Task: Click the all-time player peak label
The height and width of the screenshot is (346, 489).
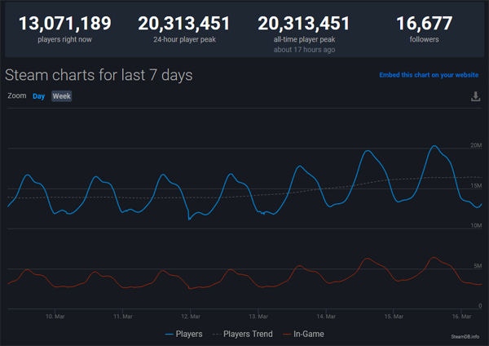Action: coord(304,39)
